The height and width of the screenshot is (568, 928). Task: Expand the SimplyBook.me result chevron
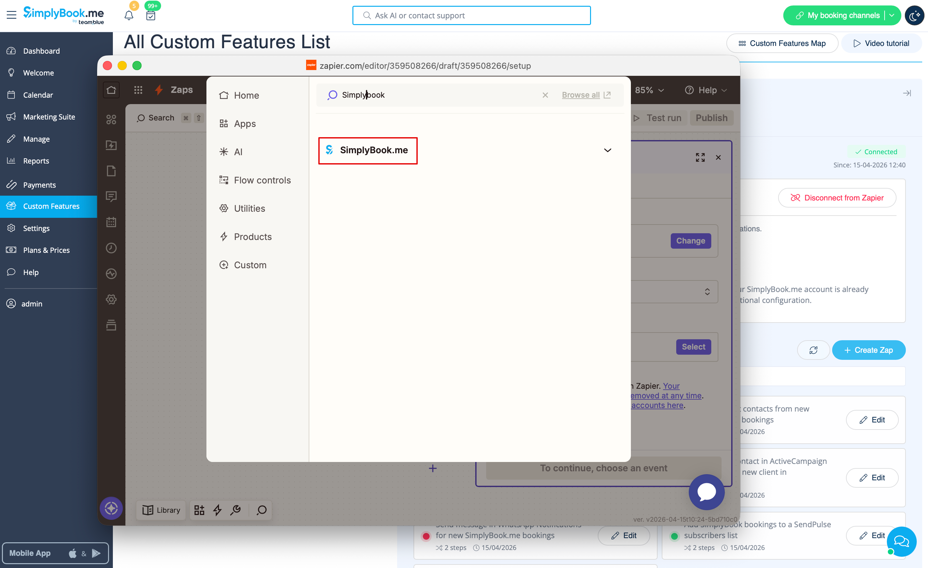click(607, 150)
